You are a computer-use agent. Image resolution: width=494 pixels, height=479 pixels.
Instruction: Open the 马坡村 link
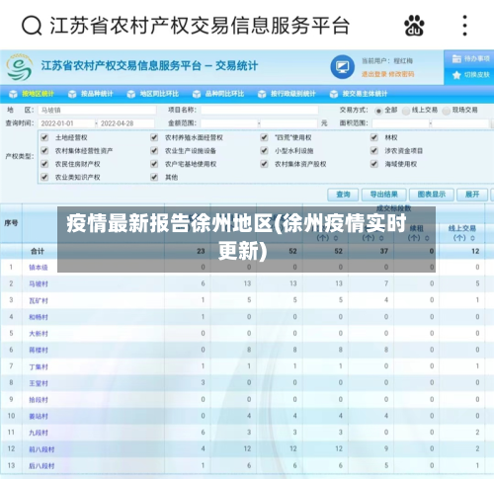(x=39, y=283)
